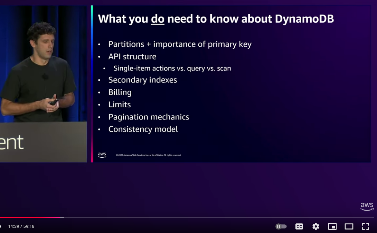Click the AWS channel watermark logo
The height and width of the screenshot is (233, 377).
tap(367, 206)
